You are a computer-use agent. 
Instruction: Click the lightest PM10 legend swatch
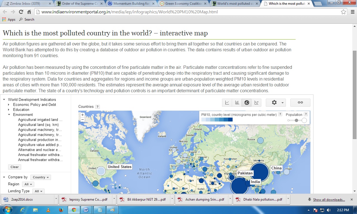pos(204,120)
